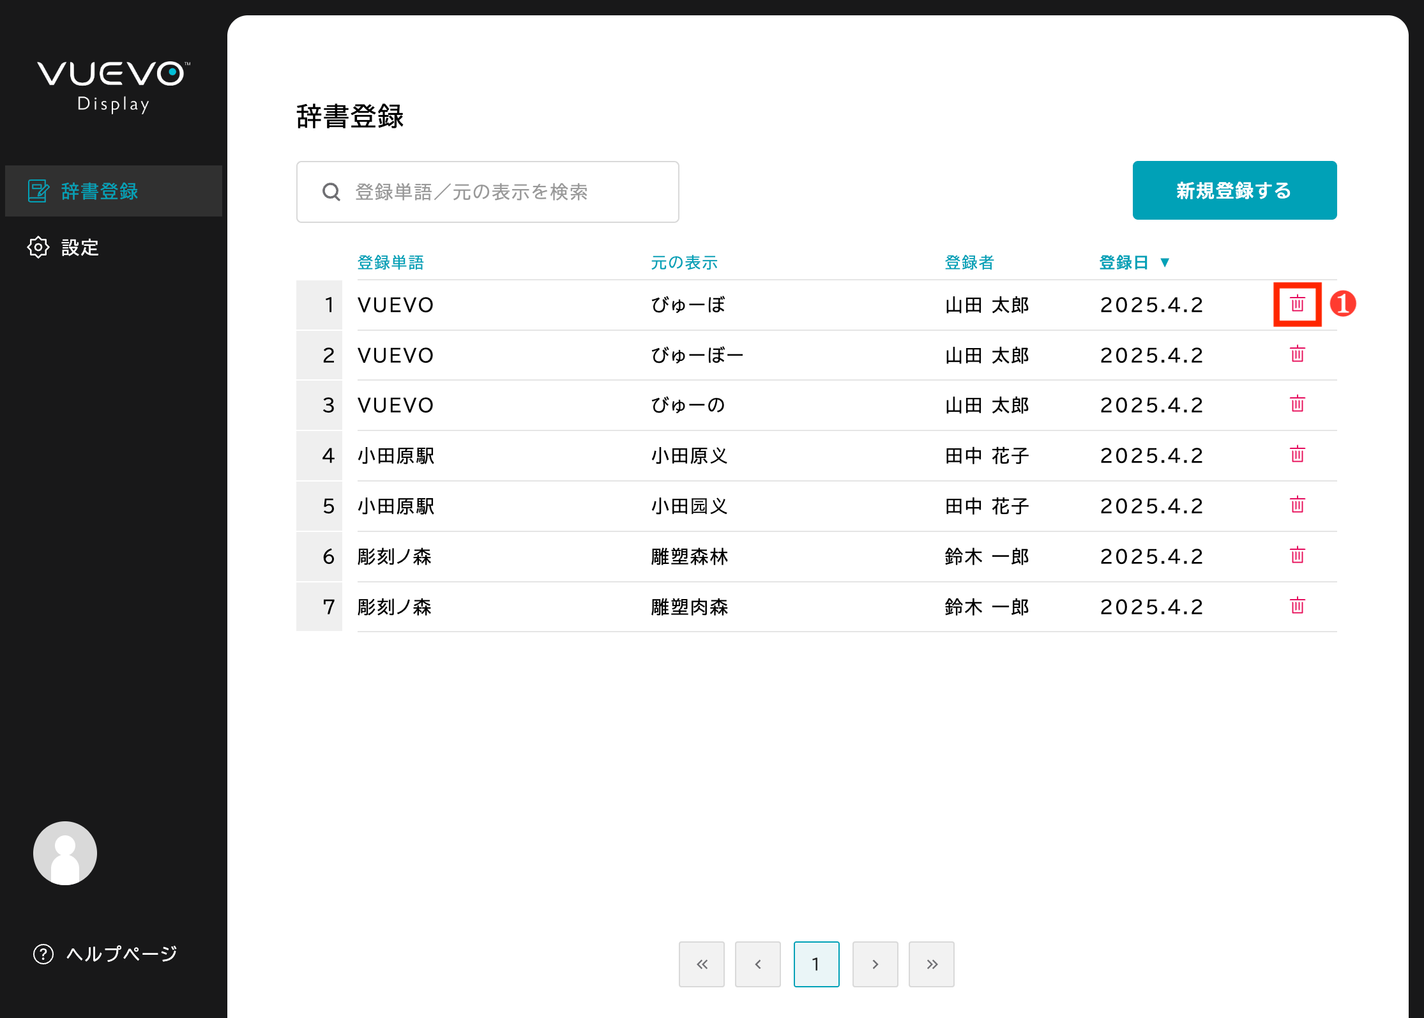Jump to last page with double-right chevron

coord(932,964)
